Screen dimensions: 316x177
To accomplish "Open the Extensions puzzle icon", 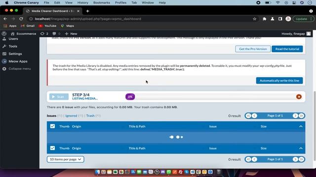I will point(265,19).
